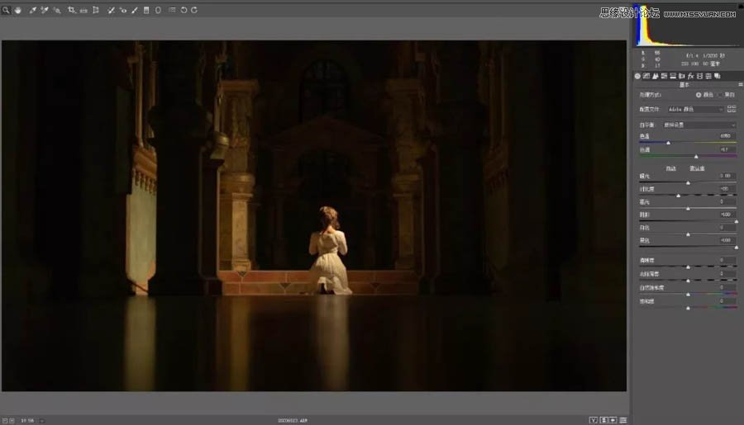The width and height of the screenshot is (744, 425).
Task: Select the Crop tool
Action: click(71, 10)
